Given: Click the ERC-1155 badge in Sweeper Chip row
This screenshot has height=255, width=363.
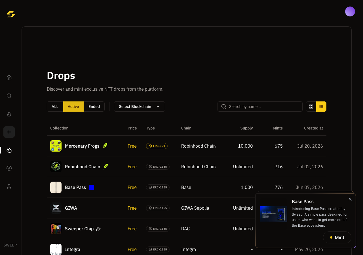Looking at the screenshot, I should pos(158,229).
